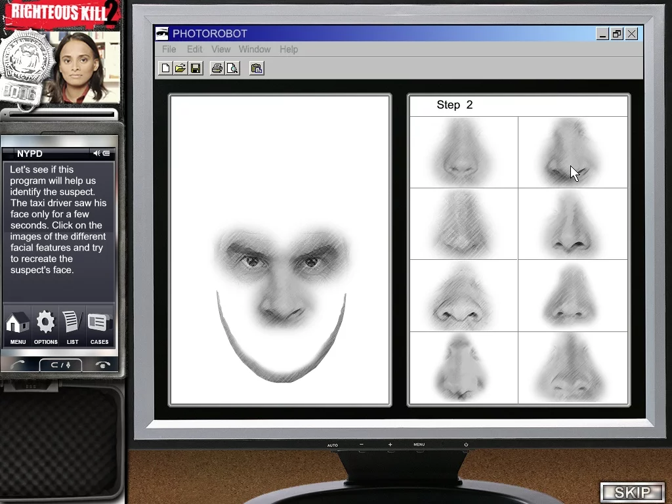Click the "Step 2" label

pyautogui.click(x=454, y=105)
